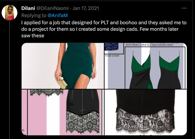Viewport: 195px width, 139px height.
Task: Click the tweet text about PLT and boohoo
Action: 104,29
